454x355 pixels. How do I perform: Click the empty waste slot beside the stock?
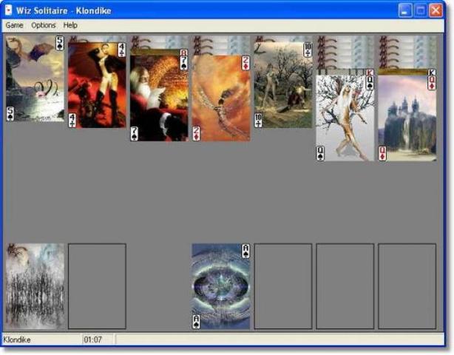click(97, 286)
